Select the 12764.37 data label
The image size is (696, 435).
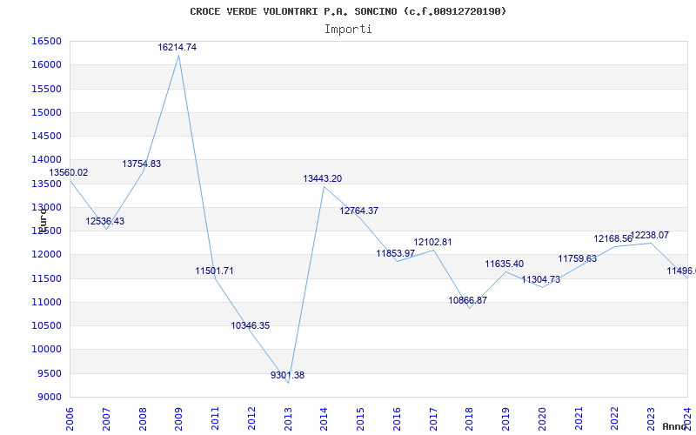pos(359,211)
